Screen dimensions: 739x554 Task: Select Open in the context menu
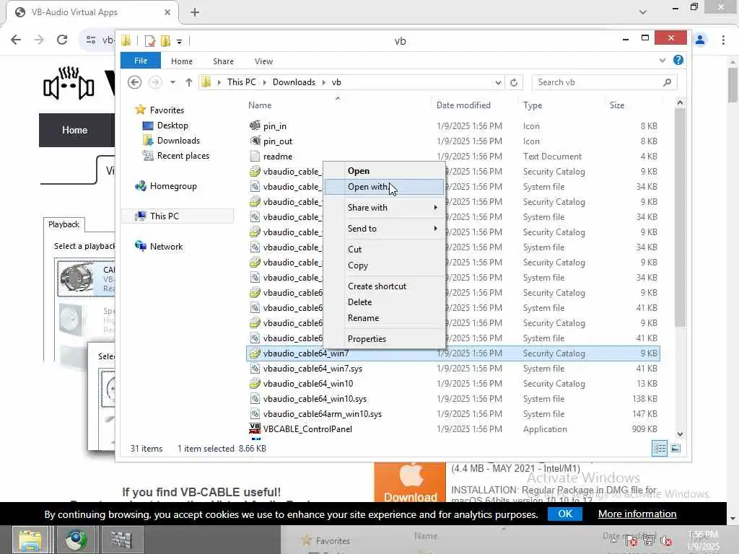[x=384, y=171]
